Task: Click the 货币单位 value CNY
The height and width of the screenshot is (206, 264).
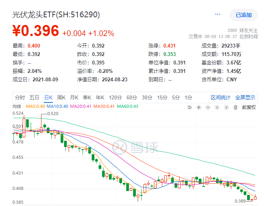Action: (x=232, y=79)
